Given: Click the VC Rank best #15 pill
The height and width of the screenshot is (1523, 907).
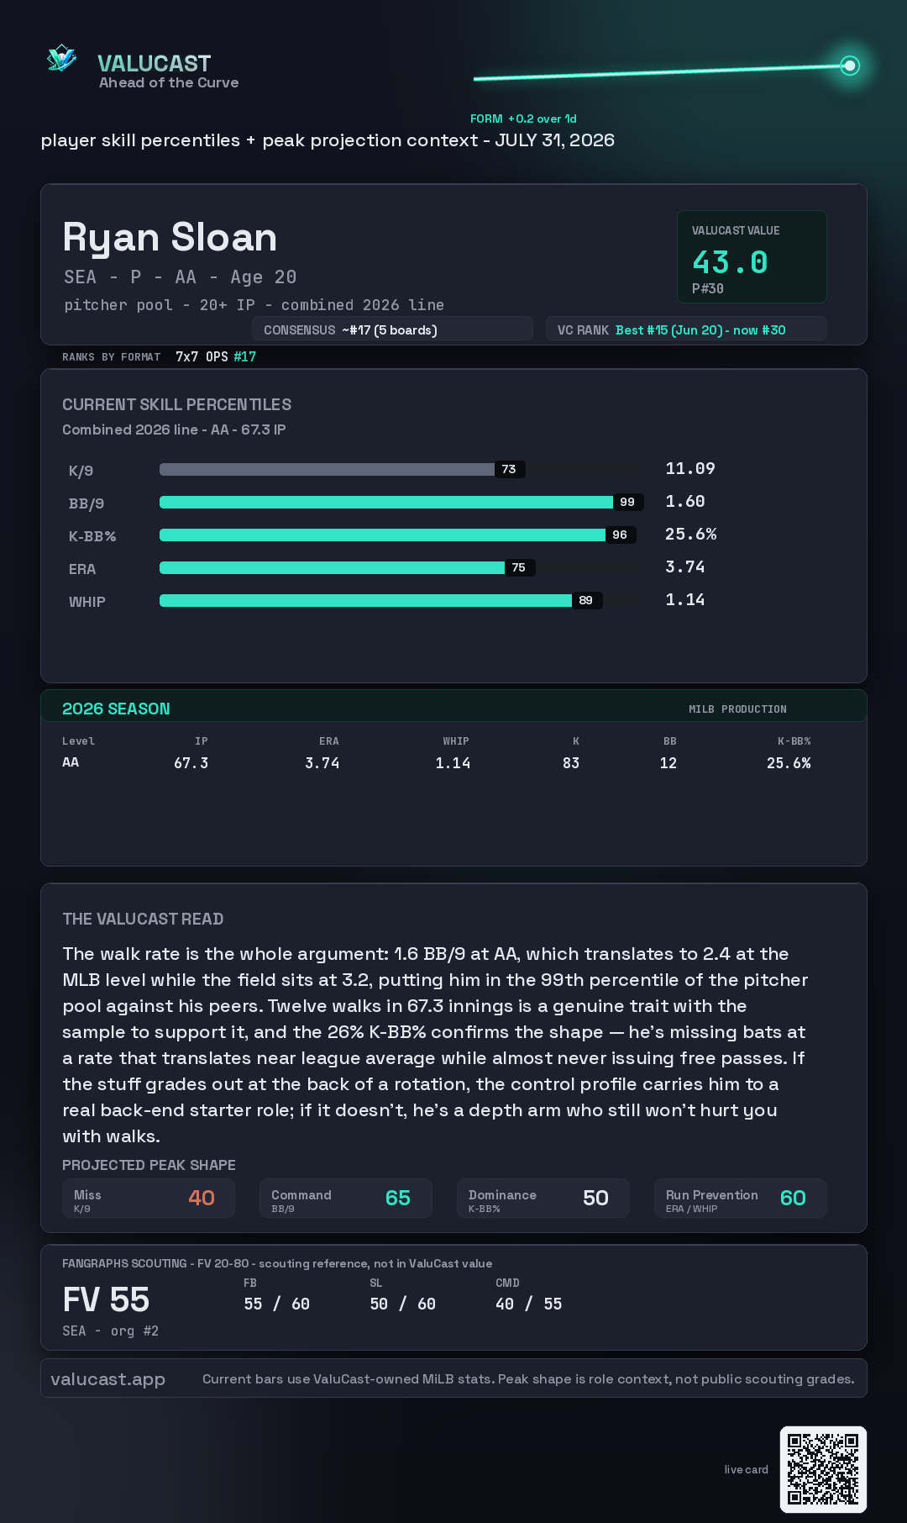Looking at the screenshot, I should tap(686, 329).
